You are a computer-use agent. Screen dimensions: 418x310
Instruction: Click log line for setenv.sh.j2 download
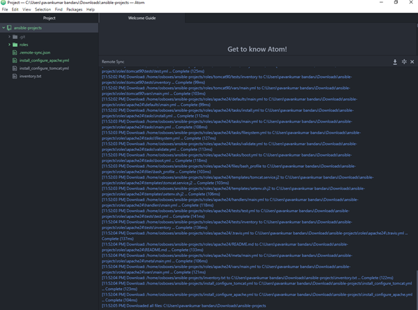pyautogui.click(x=233, y=191)
